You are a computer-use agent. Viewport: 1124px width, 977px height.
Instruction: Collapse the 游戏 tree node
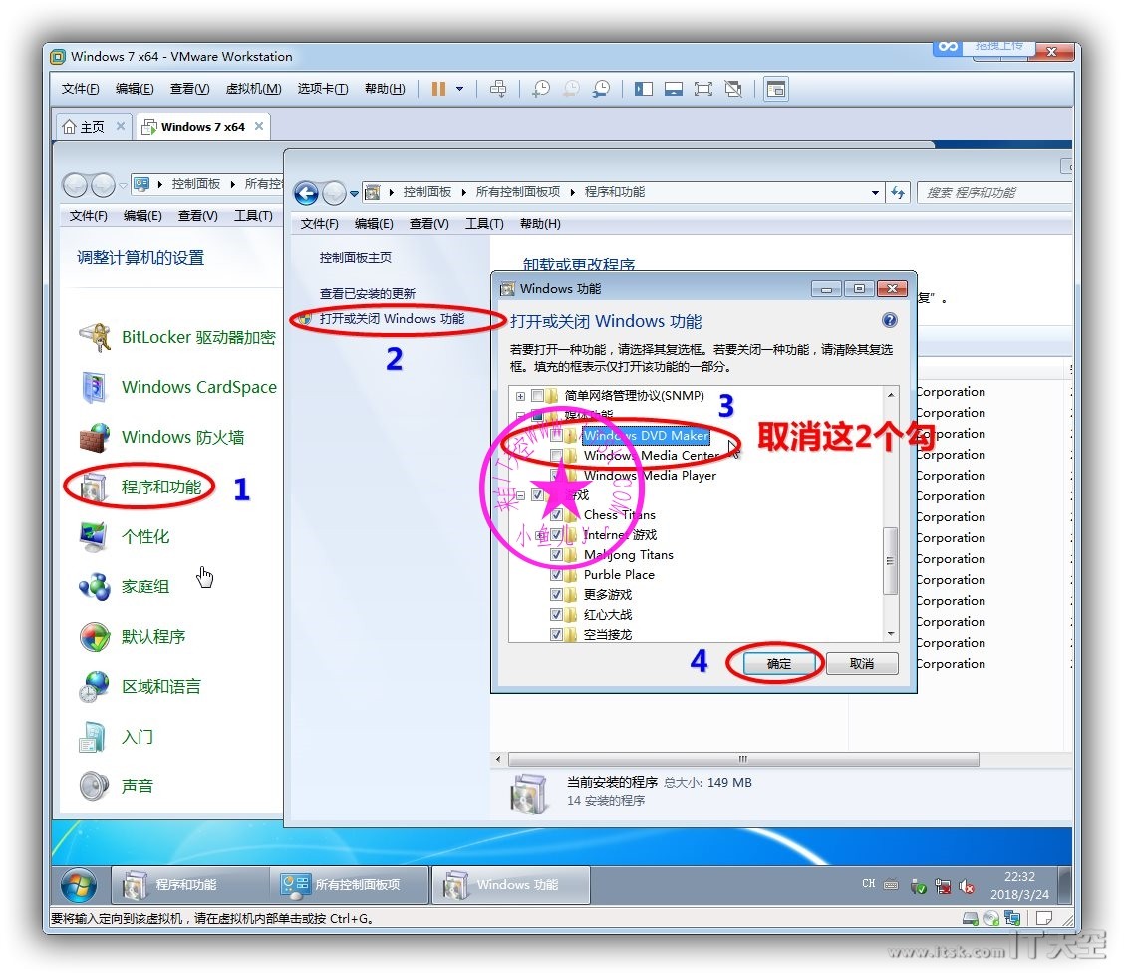pyautogui.click(x=520, y=495)
